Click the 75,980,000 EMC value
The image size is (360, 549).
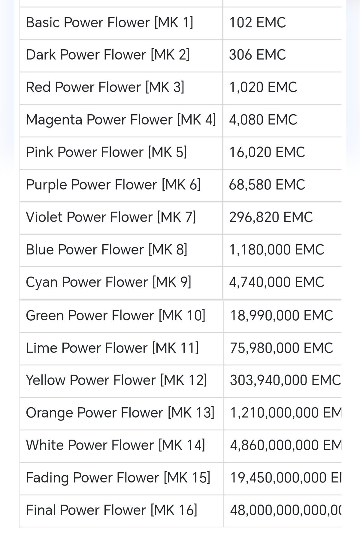(282, 348)
